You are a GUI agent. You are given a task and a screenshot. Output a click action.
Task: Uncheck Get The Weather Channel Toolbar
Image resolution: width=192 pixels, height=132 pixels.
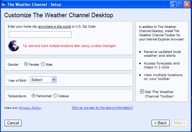[142, 92]
